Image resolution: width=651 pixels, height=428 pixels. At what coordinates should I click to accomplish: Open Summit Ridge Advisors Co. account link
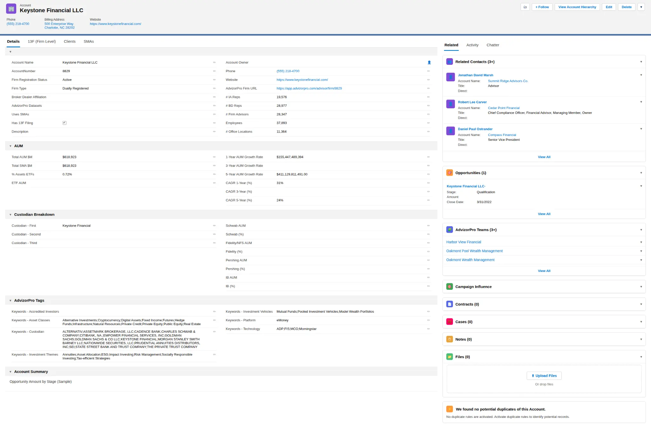(508, 81)
